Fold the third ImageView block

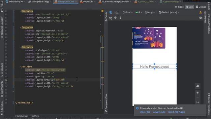(14, 47)
